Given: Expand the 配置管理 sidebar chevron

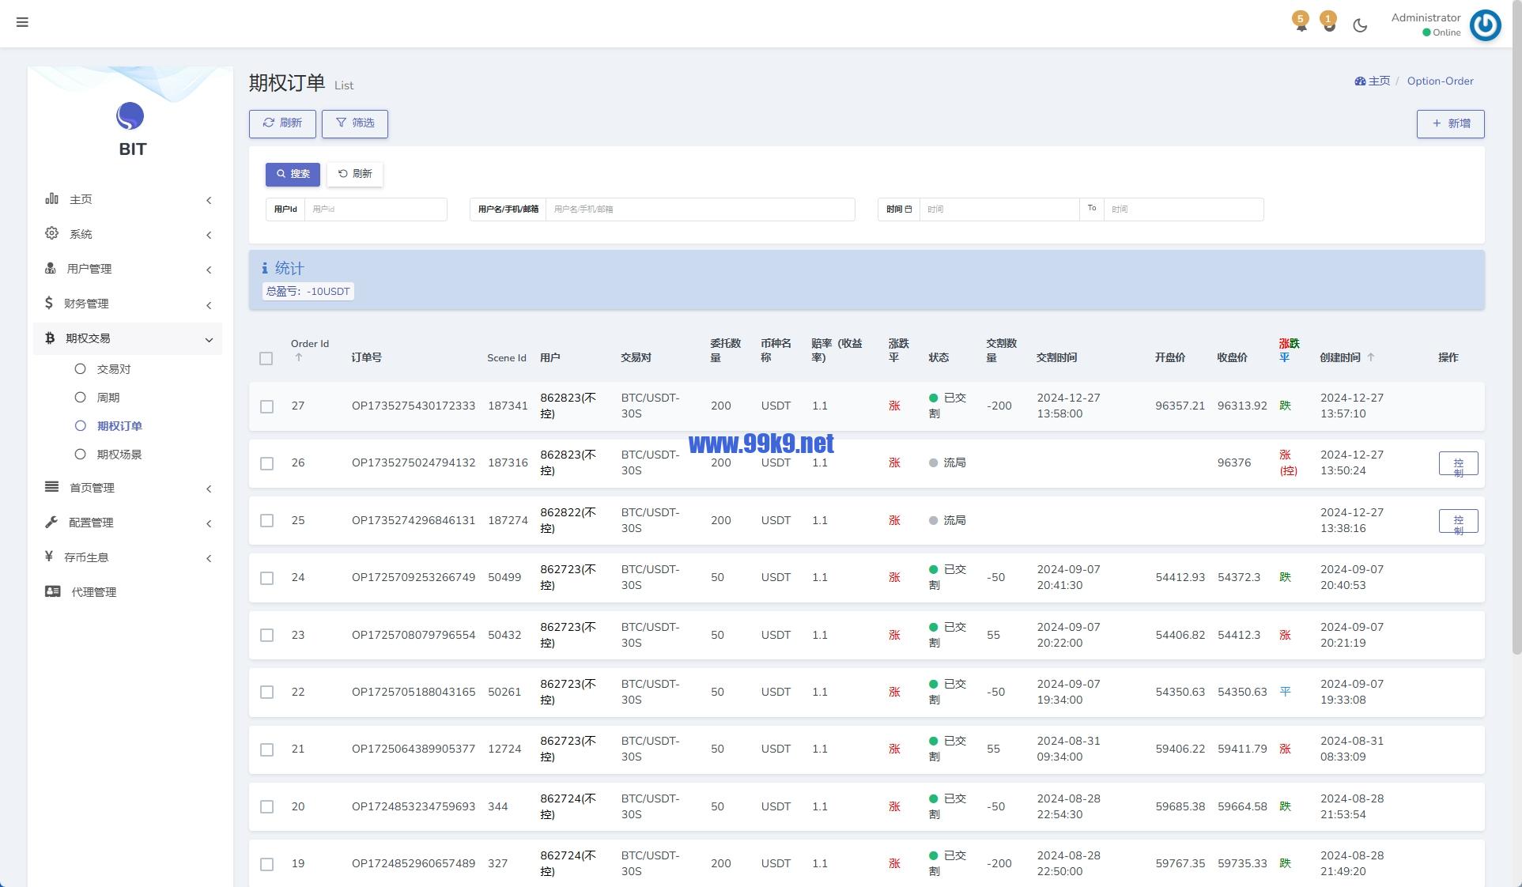Looking at the screenshot, I should [209, 523].
